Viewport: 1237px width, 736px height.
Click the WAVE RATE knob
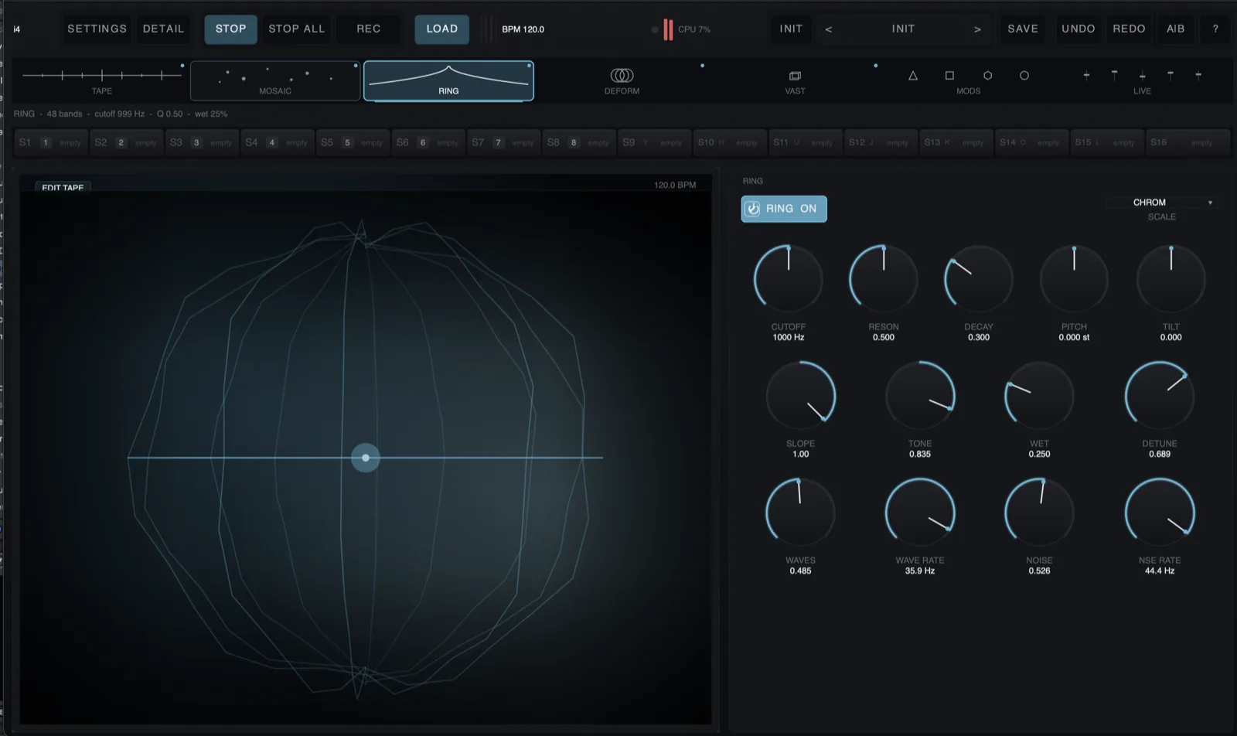pyautogui.click(x=920, y=513)
